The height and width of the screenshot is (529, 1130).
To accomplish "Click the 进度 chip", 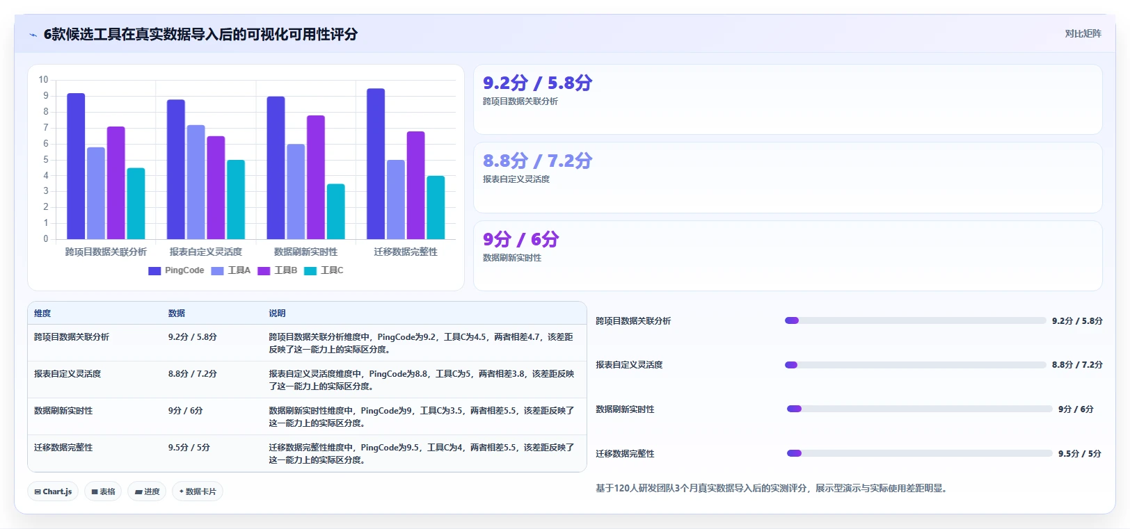I will pyautogui.click(x=147, y=491).
